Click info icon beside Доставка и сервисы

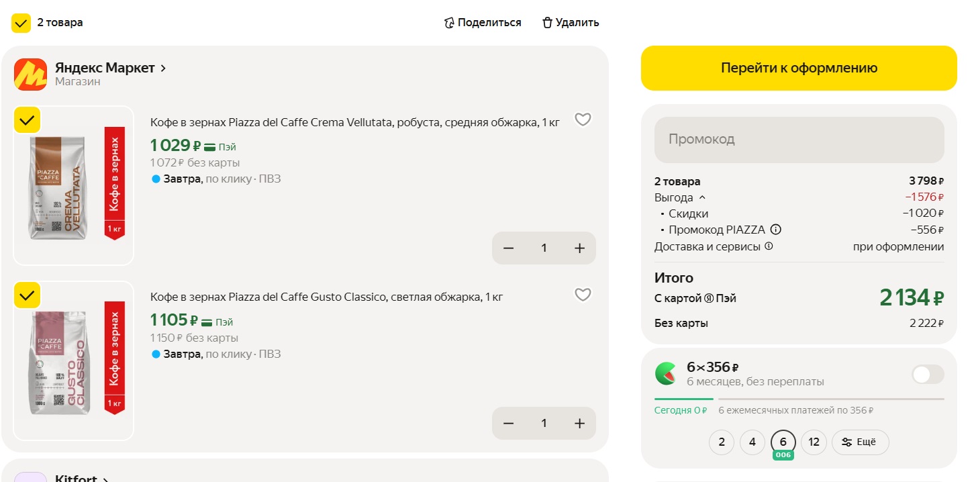click(x=769, y=246)
